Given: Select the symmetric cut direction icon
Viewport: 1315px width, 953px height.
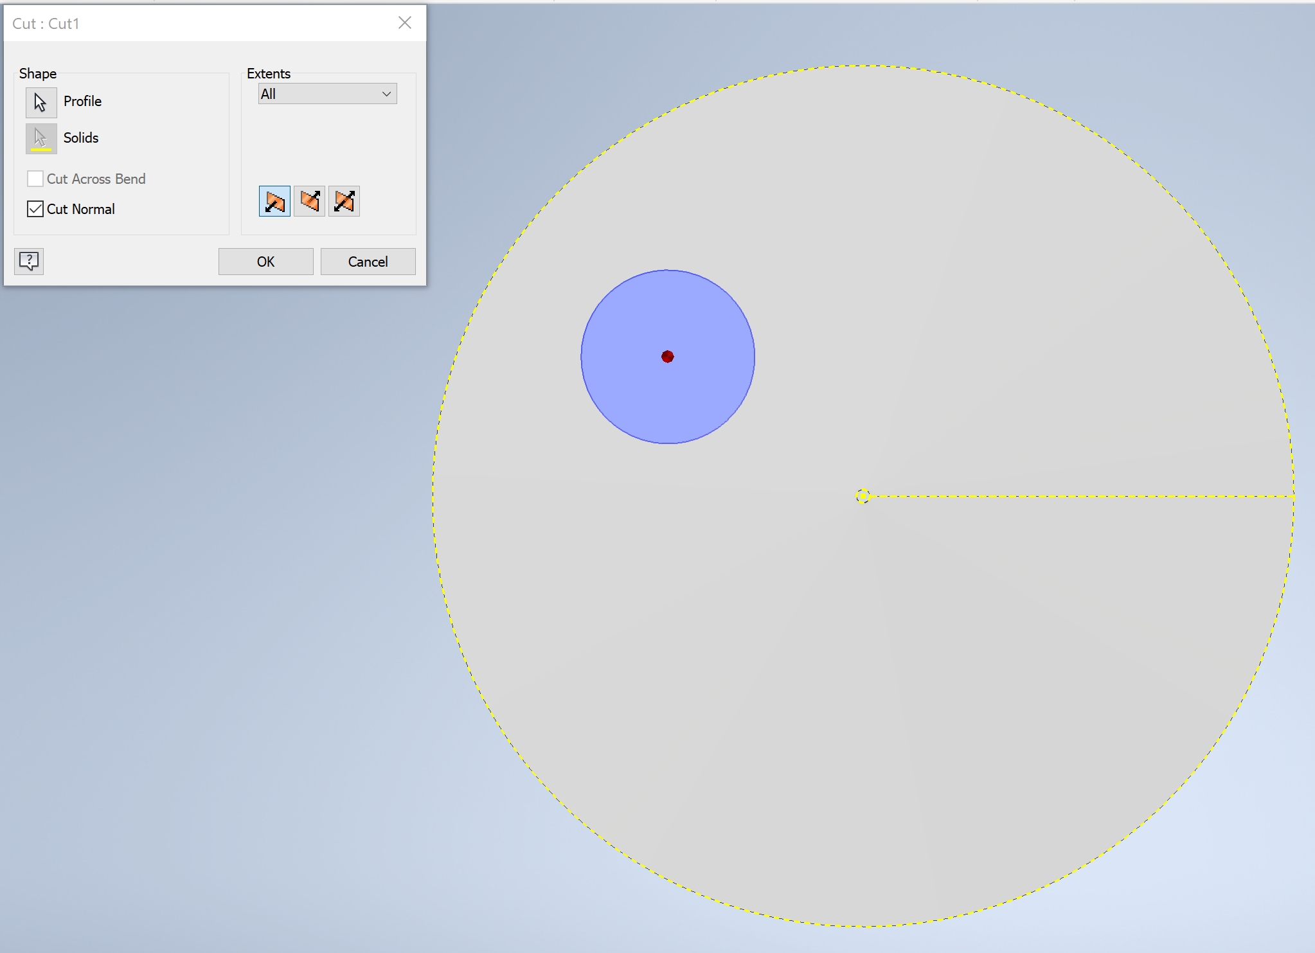Looking at the screenshot, I should coord(344,200).
